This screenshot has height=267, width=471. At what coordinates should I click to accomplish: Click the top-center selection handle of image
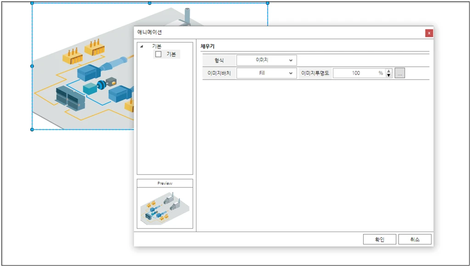[x=150, y=3]
